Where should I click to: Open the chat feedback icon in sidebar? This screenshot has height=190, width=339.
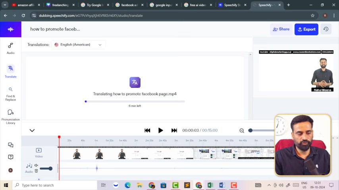tap(10, 145)
